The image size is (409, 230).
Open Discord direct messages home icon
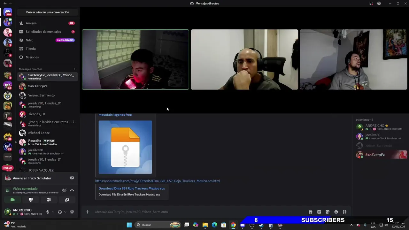tap(8, 12)
